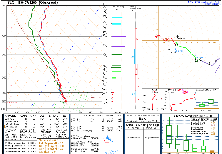Click the BRN Shear value line
This screenshot has width=222, height=154.
81,136
